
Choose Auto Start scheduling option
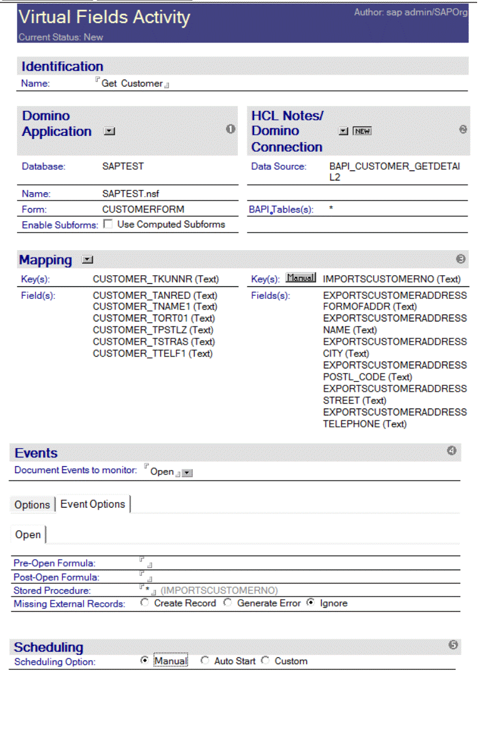[x=205, y=661]
